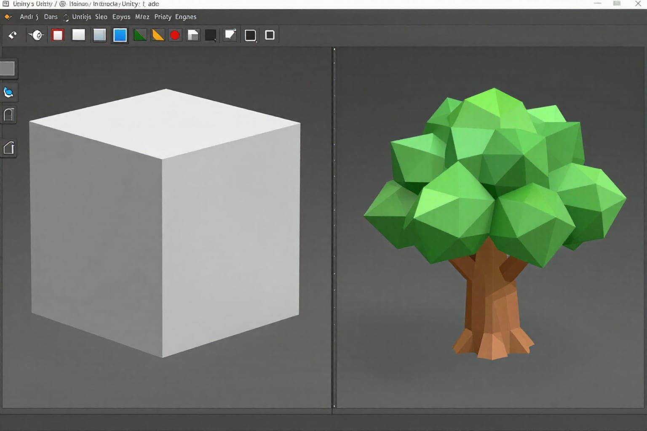Select the arch-shaped tool in left sidebar

(x=9, y=114)
